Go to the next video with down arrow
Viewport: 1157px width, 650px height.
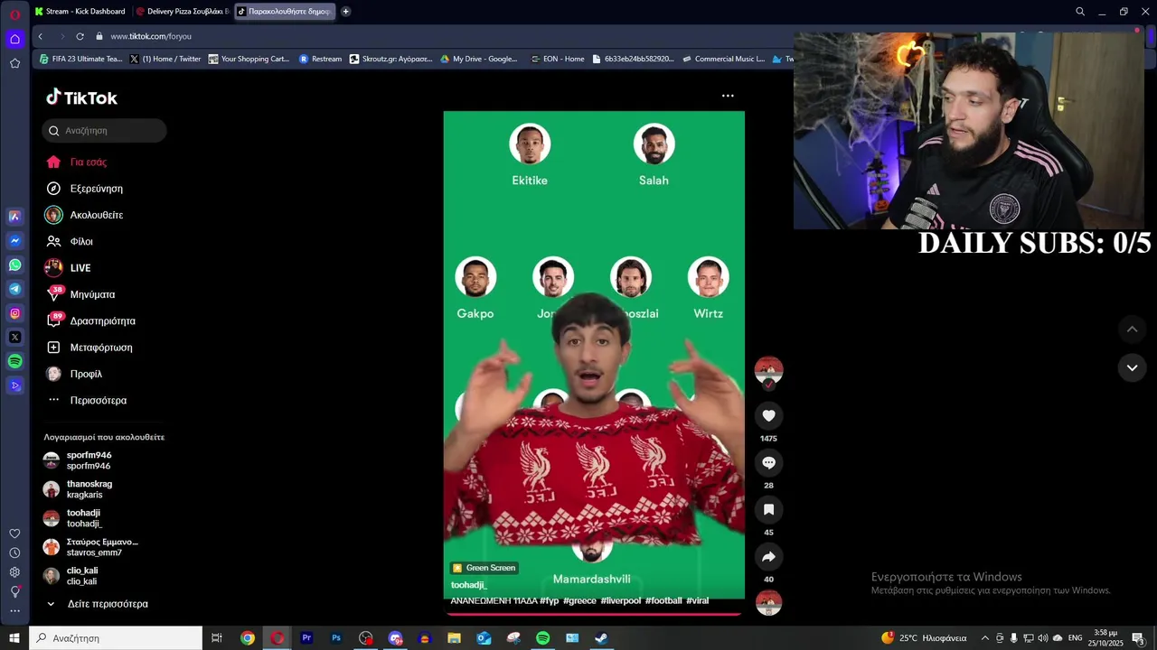tap(1132, 367)
